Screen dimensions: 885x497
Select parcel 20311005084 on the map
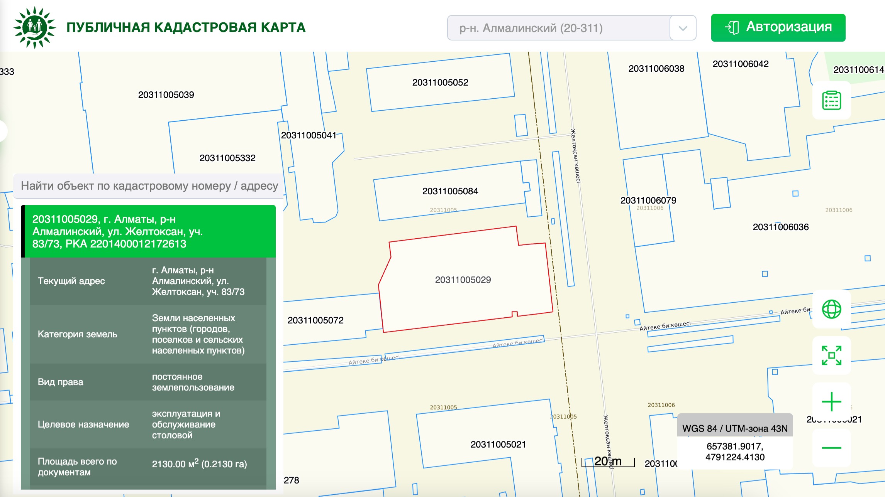pyautogui.click(x=450, y=191)
